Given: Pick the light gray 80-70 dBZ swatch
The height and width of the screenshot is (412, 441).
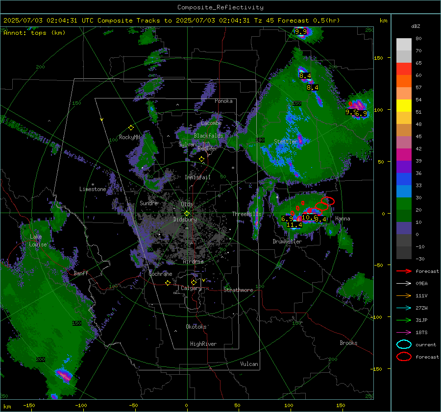Looking at the screenshot, I should (x=404, y=45).
